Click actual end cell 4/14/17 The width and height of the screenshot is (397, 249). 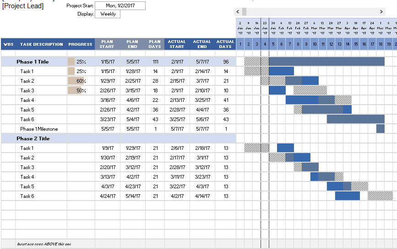tap(202, 196)
